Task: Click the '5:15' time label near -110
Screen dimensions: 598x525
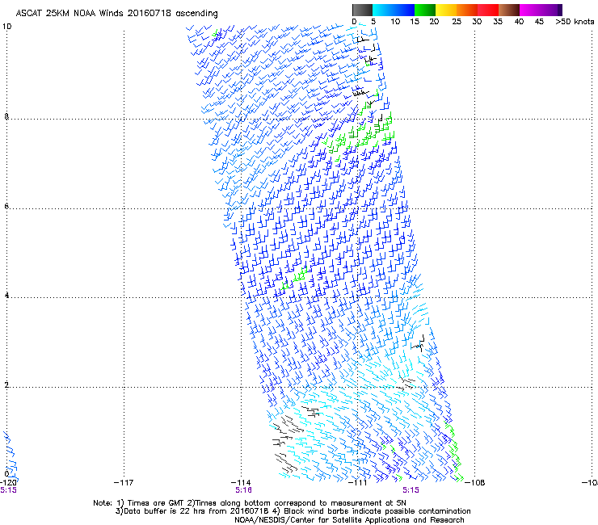Action: (x=411, y=490)
